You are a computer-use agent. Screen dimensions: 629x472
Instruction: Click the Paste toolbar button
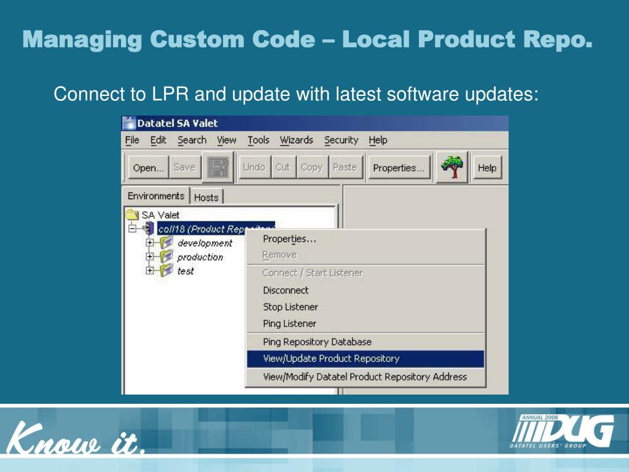point(345,167)
